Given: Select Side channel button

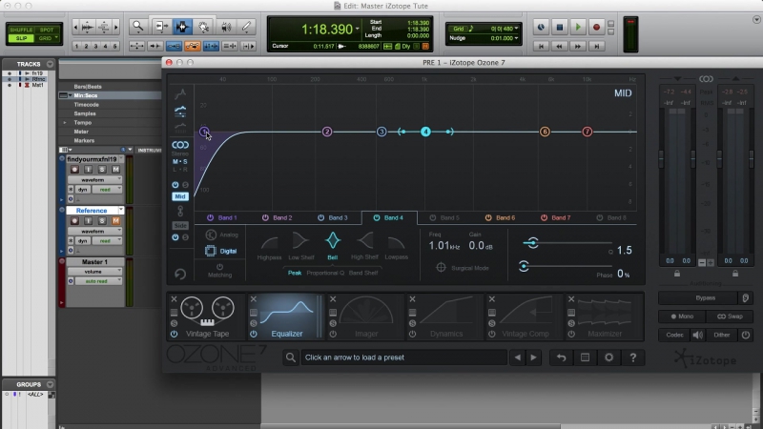Looking at the screenshot, I should click(179, 226).
